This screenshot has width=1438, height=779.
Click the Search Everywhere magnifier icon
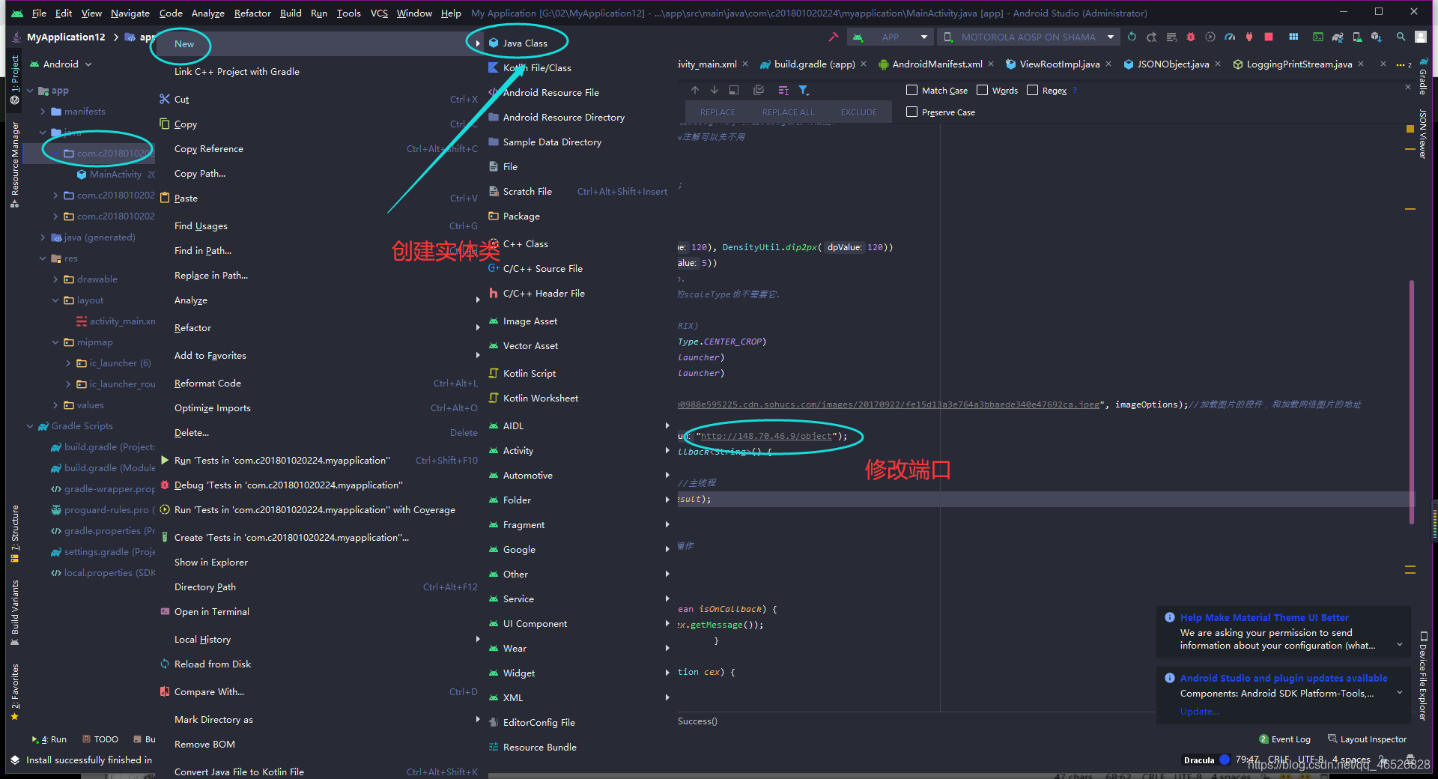pos(1401,37)
